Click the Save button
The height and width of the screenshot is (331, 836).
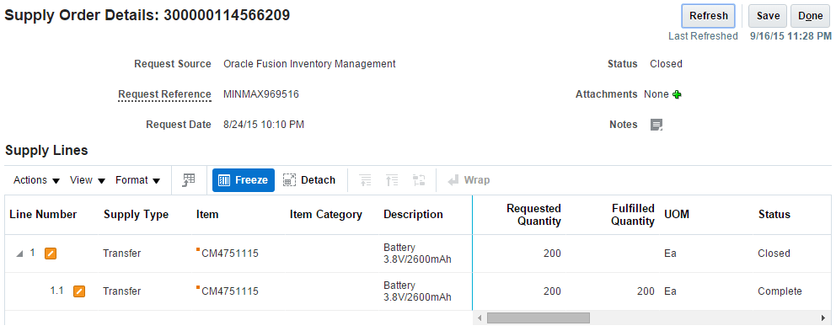[768, 16]
